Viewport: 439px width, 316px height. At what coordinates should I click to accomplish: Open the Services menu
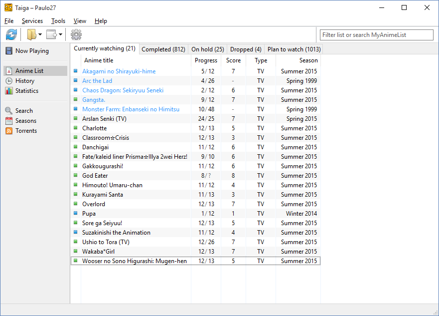(32, 21)
